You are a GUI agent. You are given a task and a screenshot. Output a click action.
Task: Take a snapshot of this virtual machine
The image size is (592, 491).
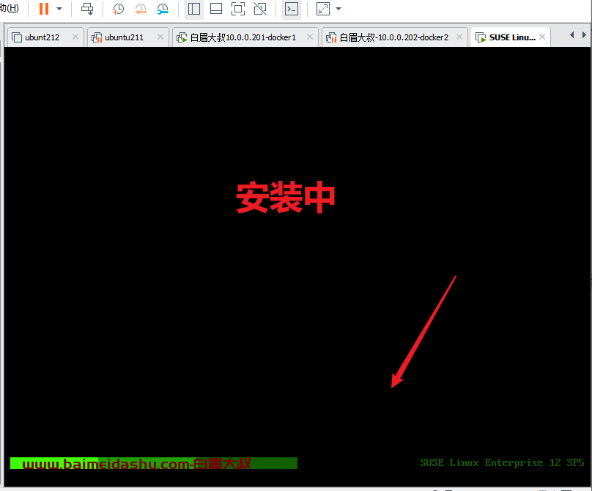pyautogui.click(x=118, y=9)
